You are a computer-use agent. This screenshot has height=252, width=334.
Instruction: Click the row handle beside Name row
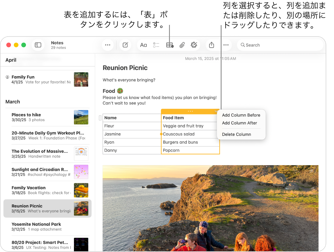point(100,118)
